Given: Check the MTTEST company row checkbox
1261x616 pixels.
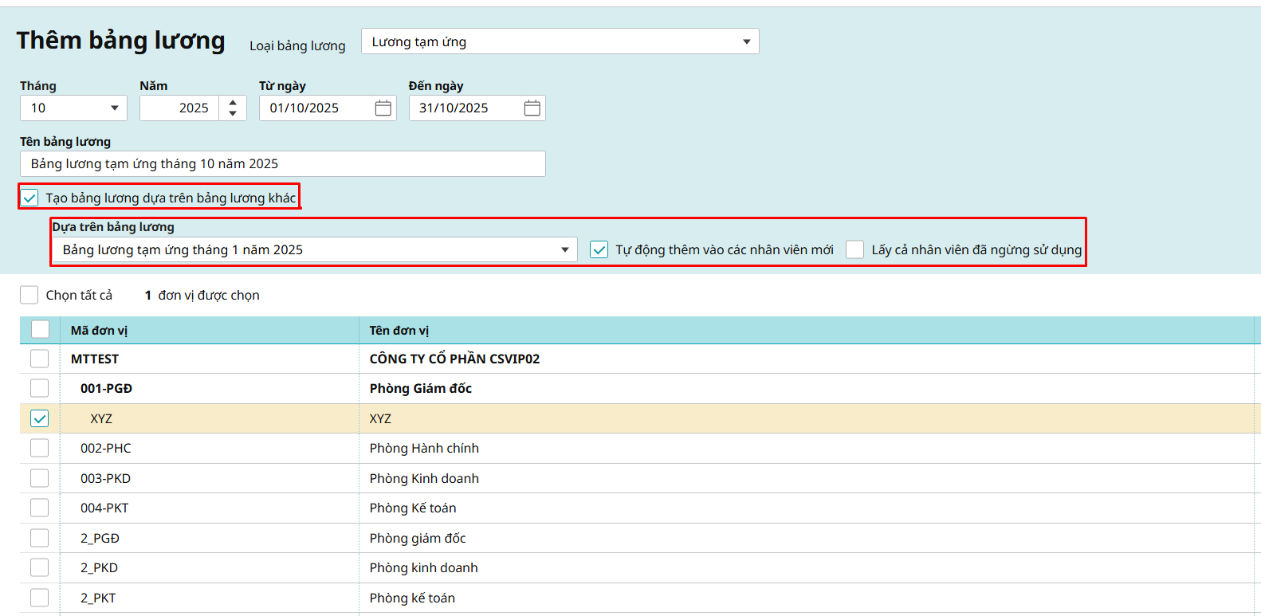Looking at the screenshot, I should tap(40, 359).
